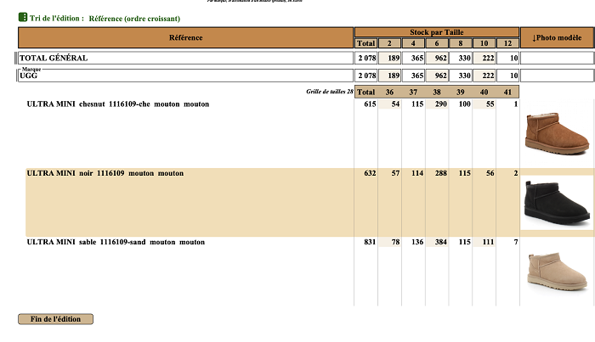Viewport: 595px width, 342px height.
Task: Click the Stock par Taille header
Action: click(x=437, y=32)
